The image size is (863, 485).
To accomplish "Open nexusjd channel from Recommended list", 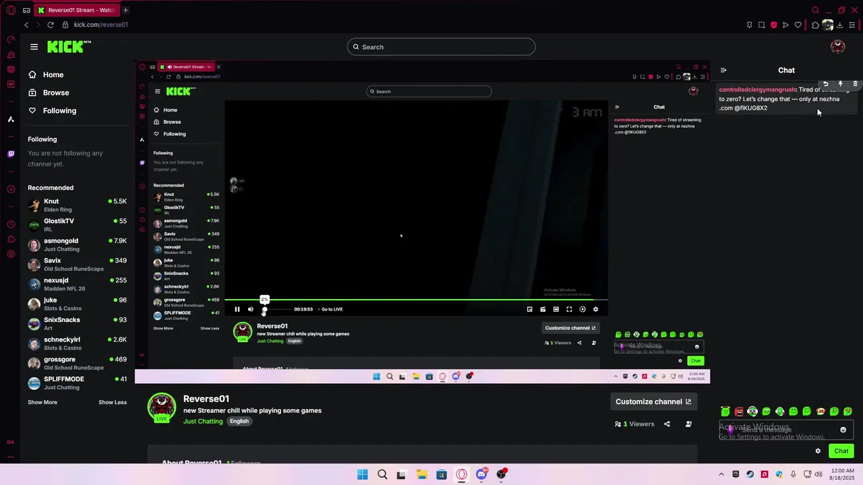I will (77, 284).
